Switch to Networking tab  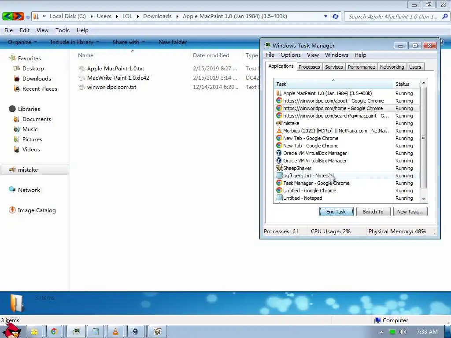392,67
